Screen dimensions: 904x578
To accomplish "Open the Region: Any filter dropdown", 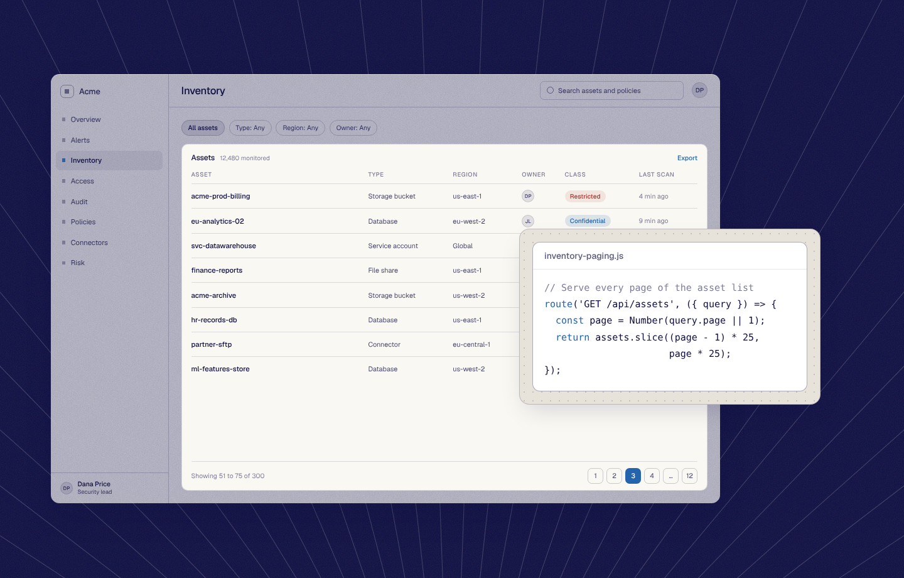I will click(x=301, y=128).
